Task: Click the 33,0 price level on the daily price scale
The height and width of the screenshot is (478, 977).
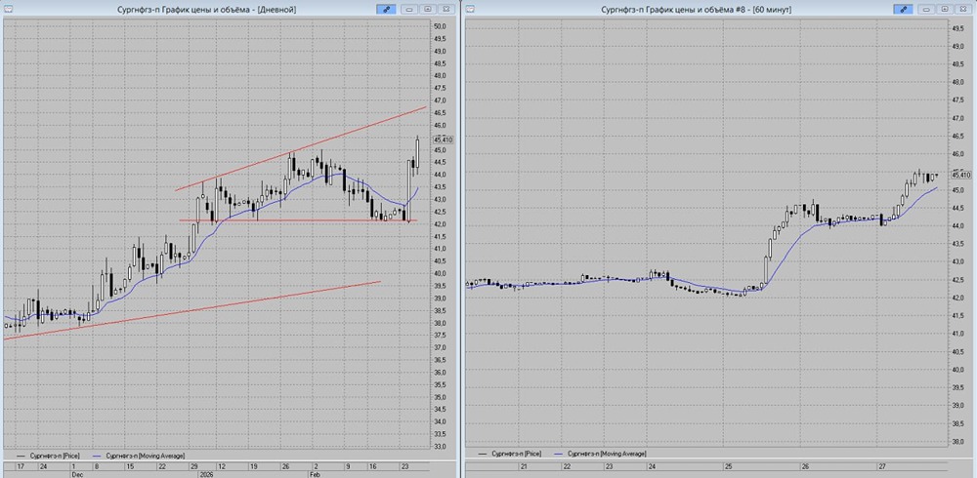Action: [x=441, y=446]
